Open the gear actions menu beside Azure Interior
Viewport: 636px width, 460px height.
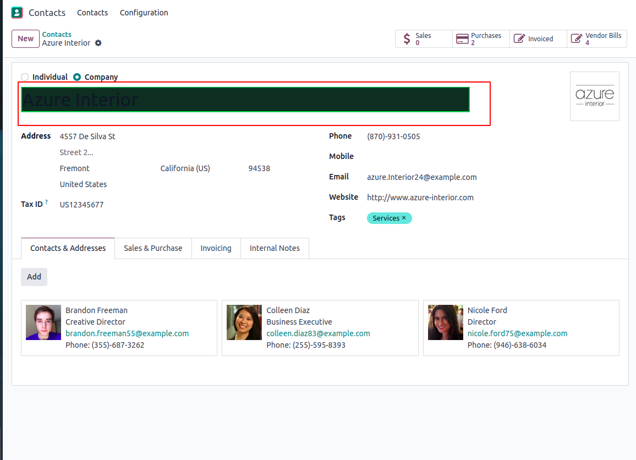[98, 43]
